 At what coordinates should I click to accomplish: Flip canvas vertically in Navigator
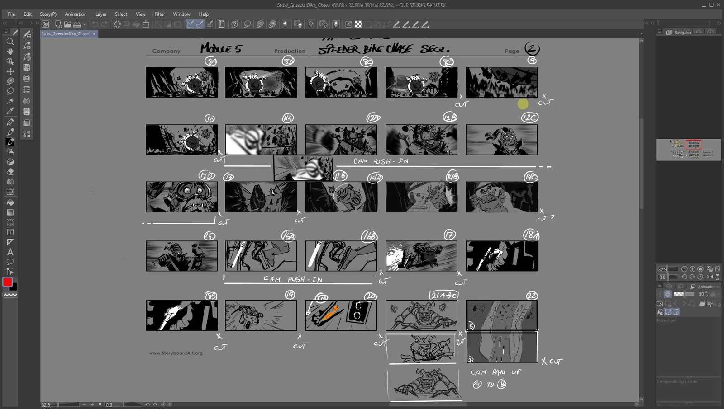[x=717, y=277]
